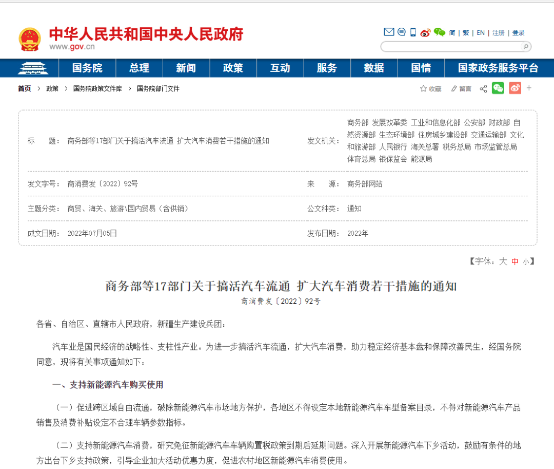Go to 首页 via the breadcrumb link
This screenshot has width=554, height=469.
point(25,88)
